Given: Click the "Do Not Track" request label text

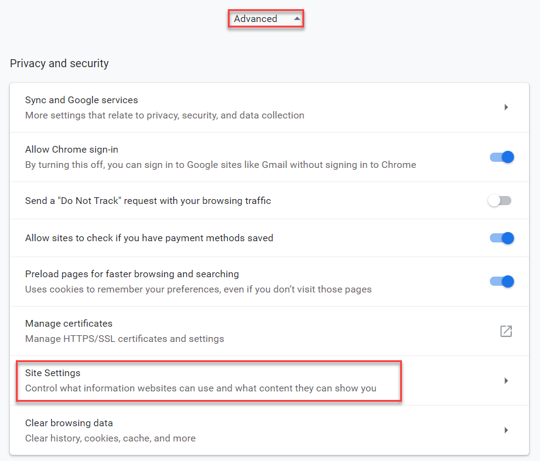Looking at the screenshot, I should coord(148,201).
